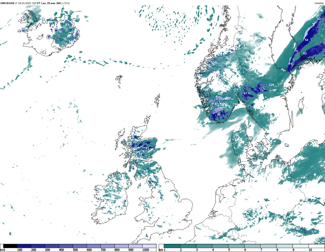Click the map value '120' near the Norway–Sweden border
Image resolution: width=325 pixels, height=252 pixels.
(x=248, y=70)
